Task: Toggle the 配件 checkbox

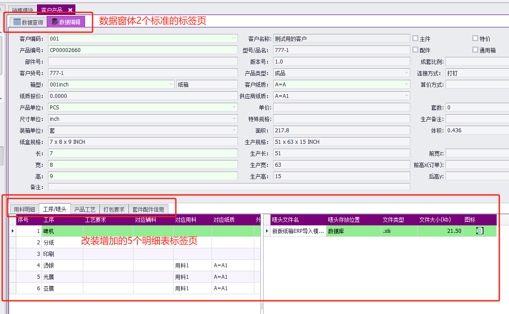Action: click(415, 50)
